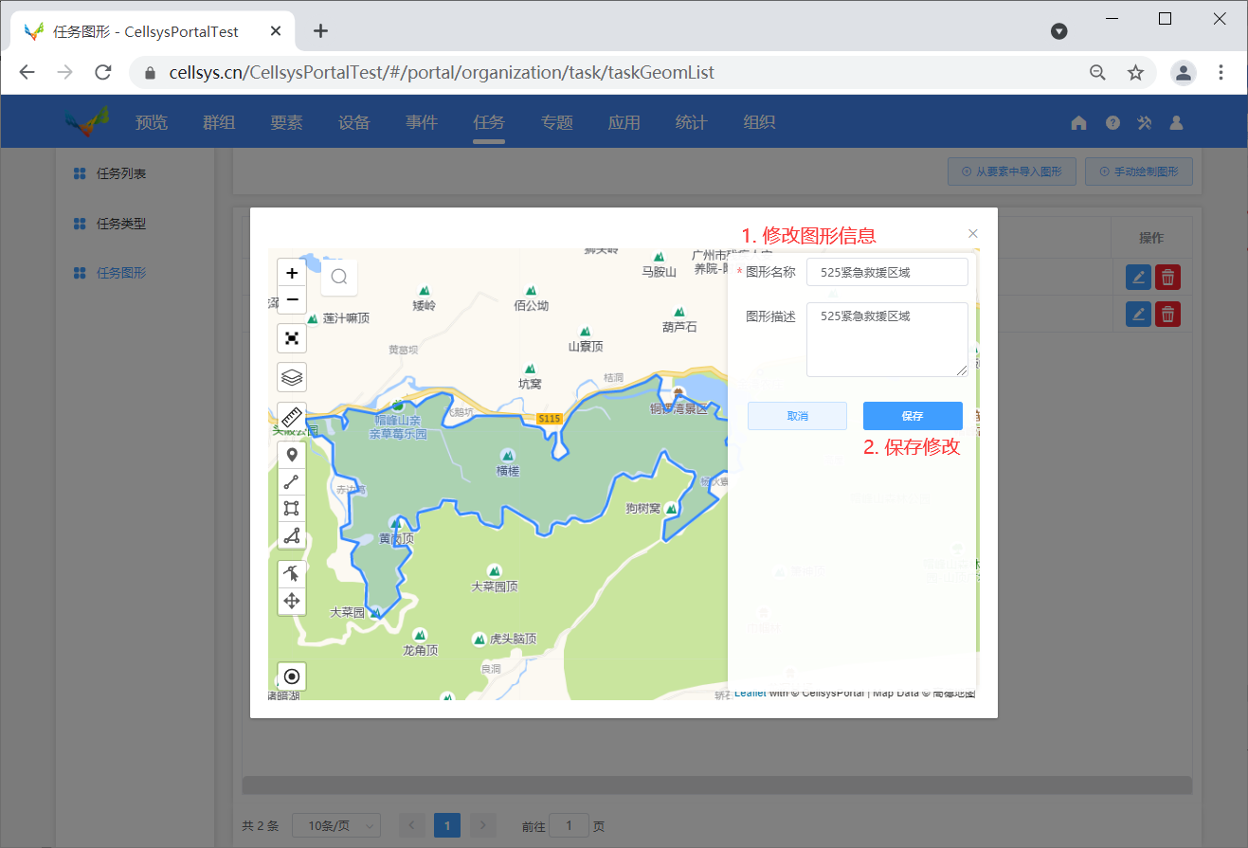Open the Leaflet attribution link
Image resolution: width=1248 pixels, height=848 pixels.
point(750,693)
